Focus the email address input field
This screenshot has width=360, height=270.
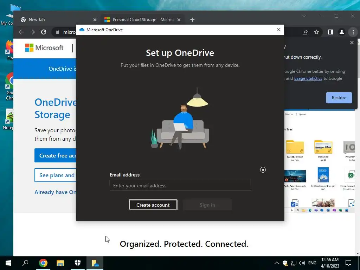pyautogui.click(x=180, y=186)
